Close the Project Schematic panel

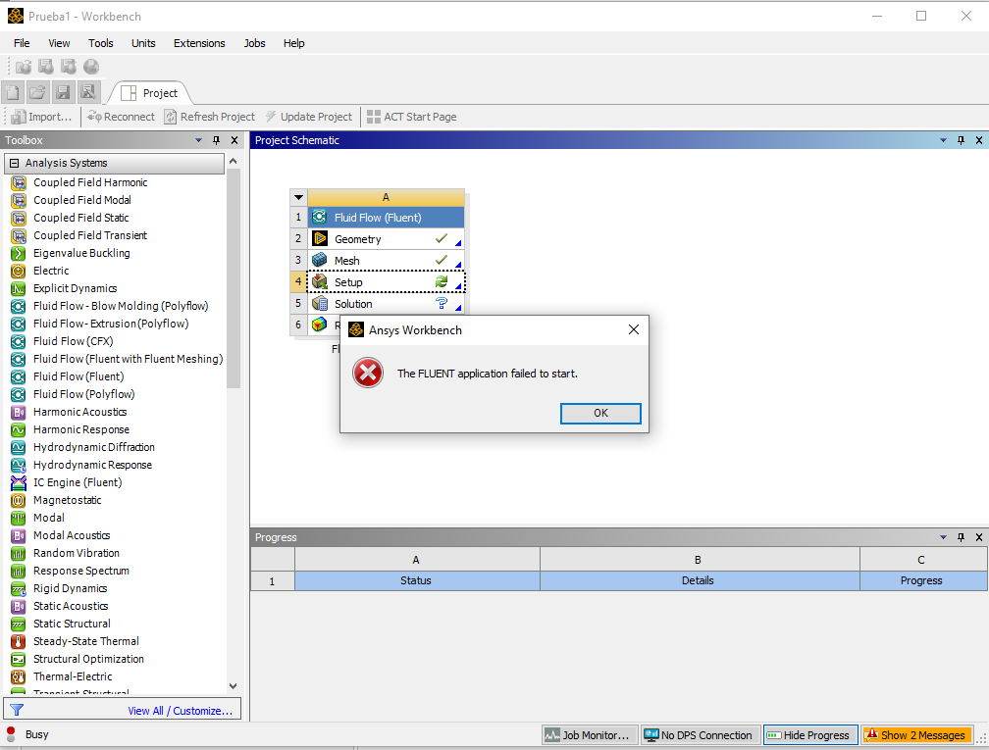pyautogui.click(x=979, y=140)
